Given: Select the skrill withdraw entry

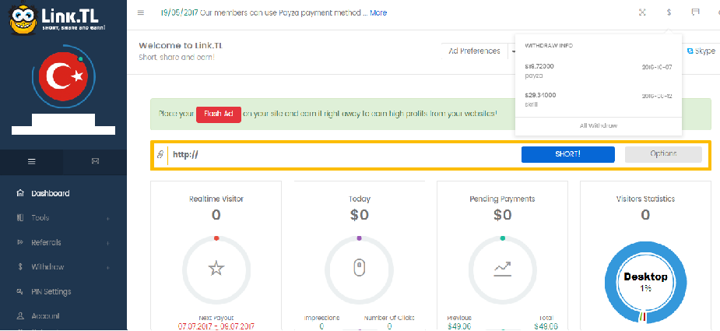Looking at the screenshot, I should coord(599,100).
